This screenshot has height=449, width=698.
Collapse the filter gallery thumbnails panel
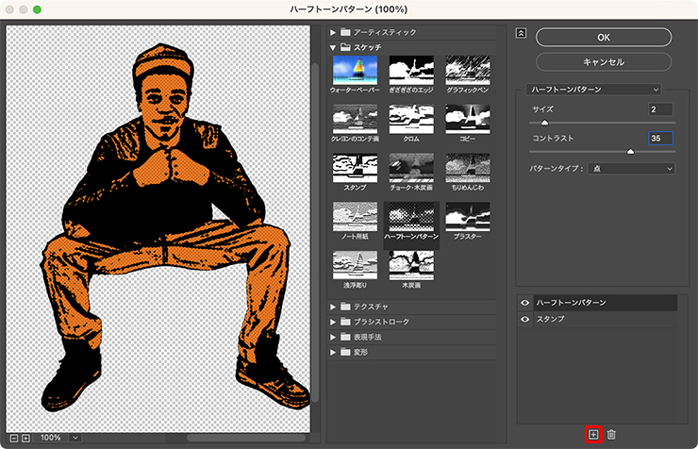(x=520, y=32)
